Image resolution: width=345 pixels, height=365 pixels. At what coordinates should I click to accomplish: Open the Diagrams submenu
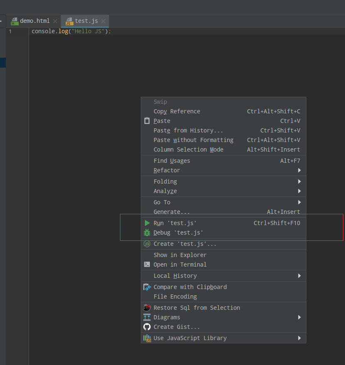coord(223,317)
